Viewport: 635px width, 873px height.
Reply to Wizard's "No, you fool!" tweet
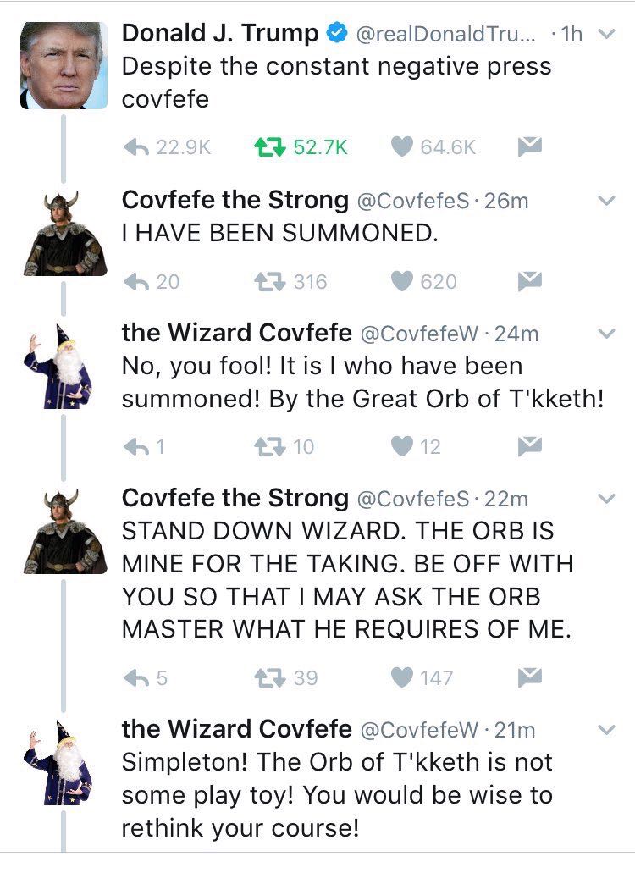139,446
